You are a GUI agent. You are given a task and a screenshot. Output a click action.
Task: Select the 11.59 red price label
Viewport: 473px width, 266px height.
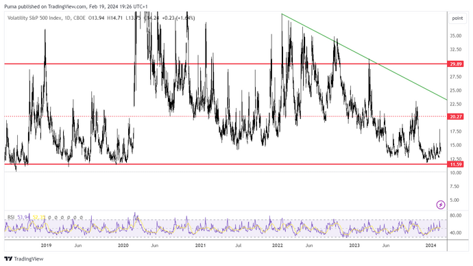point(456,164)
